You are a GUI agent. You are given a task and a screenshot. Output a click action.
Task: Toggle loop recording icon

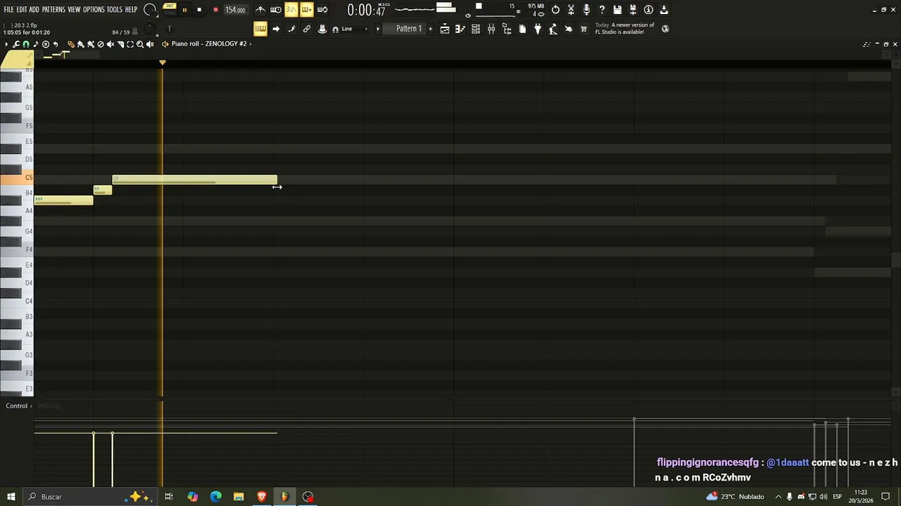pyautogui.click(x=322, y=10)
